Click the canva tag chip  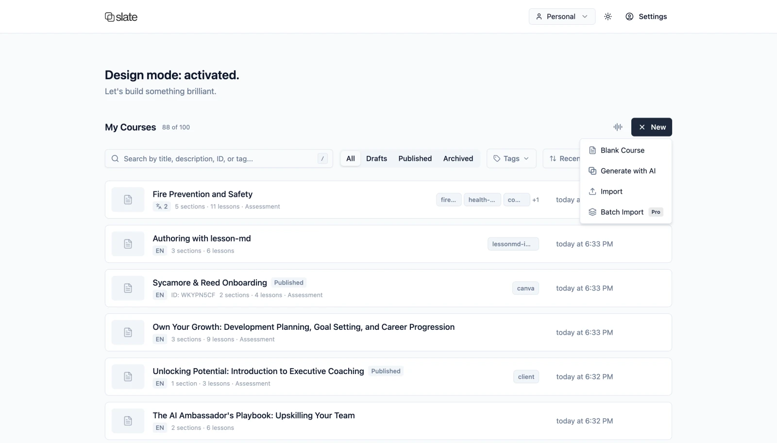pos(525,288)
